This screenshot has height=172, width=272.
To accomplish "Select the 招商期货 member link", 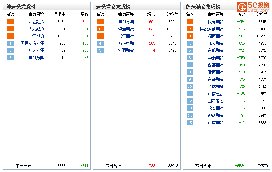I will click(216, 36).
